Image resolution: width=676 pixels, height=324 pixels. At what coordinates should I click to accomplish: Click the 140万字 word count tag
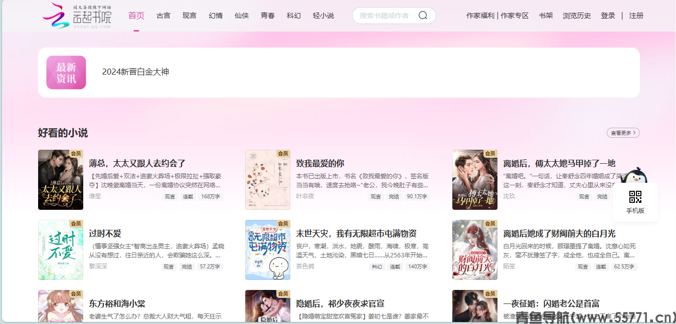click(x=418, y=267)
